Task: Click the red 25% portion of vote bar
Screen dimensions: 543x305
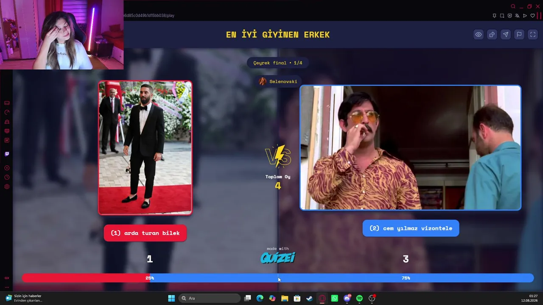Action: point(86,278)
